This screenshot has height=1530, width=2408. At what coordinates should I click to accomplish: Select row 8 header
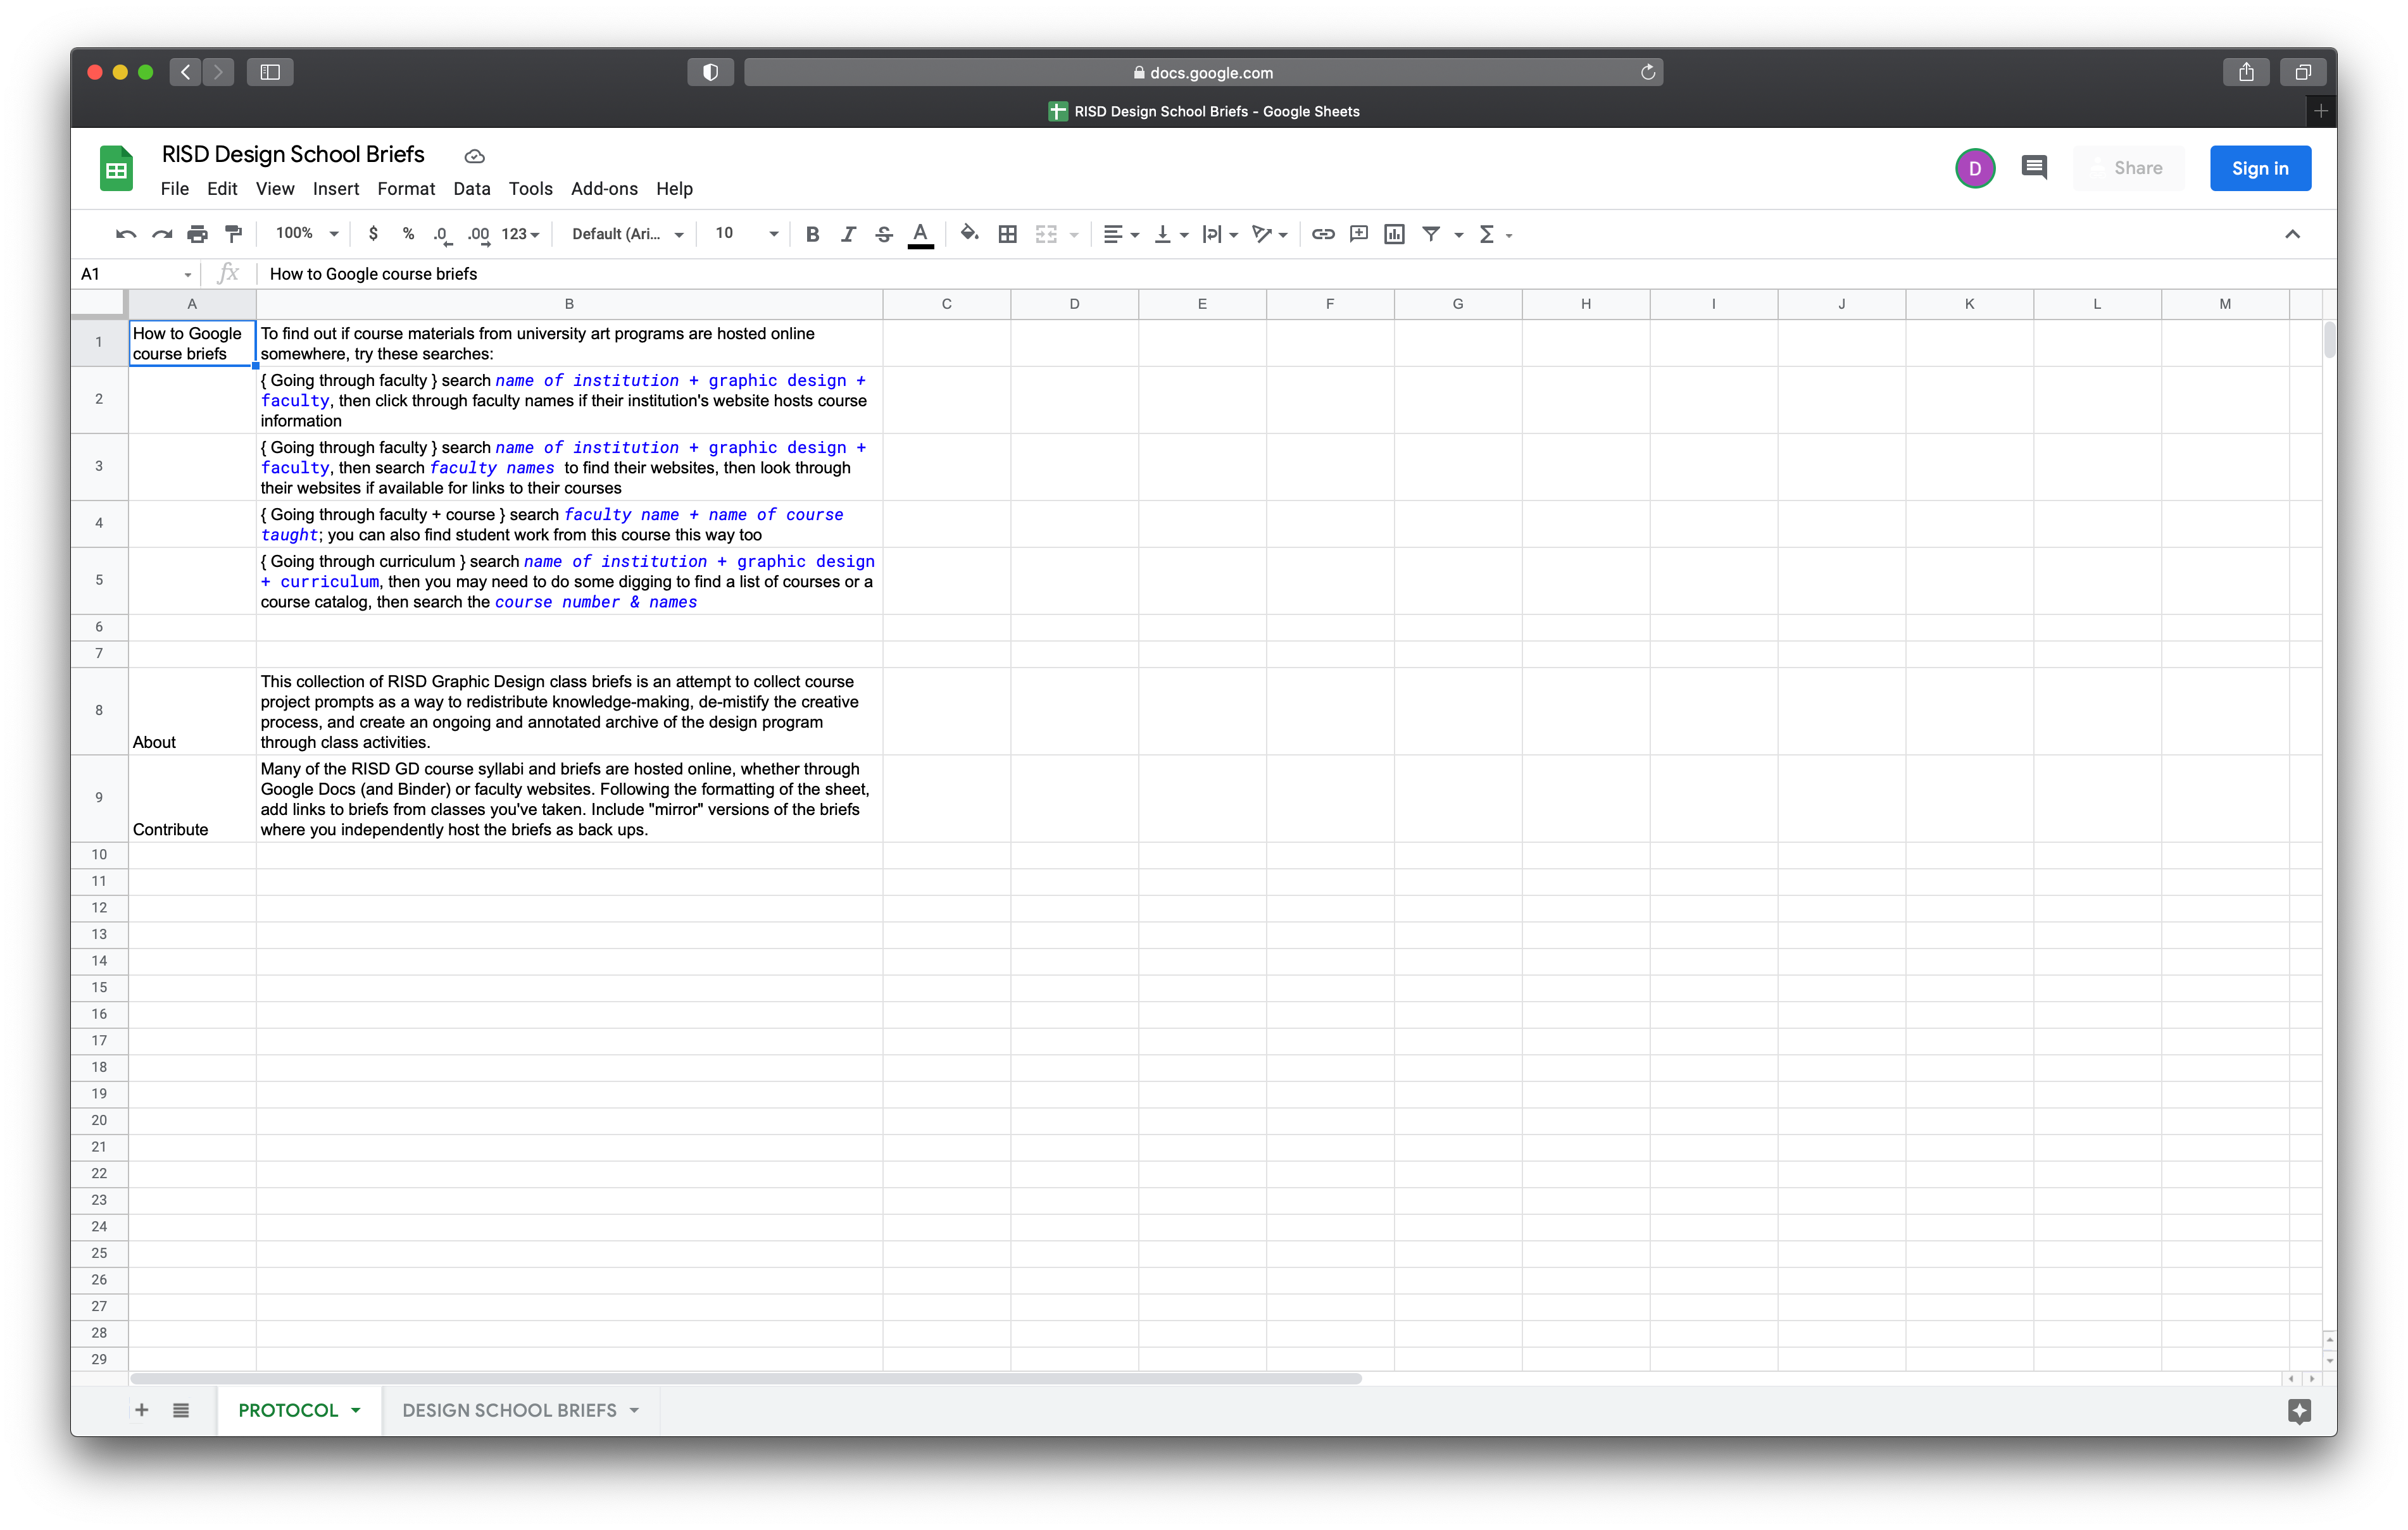(99, 711)
